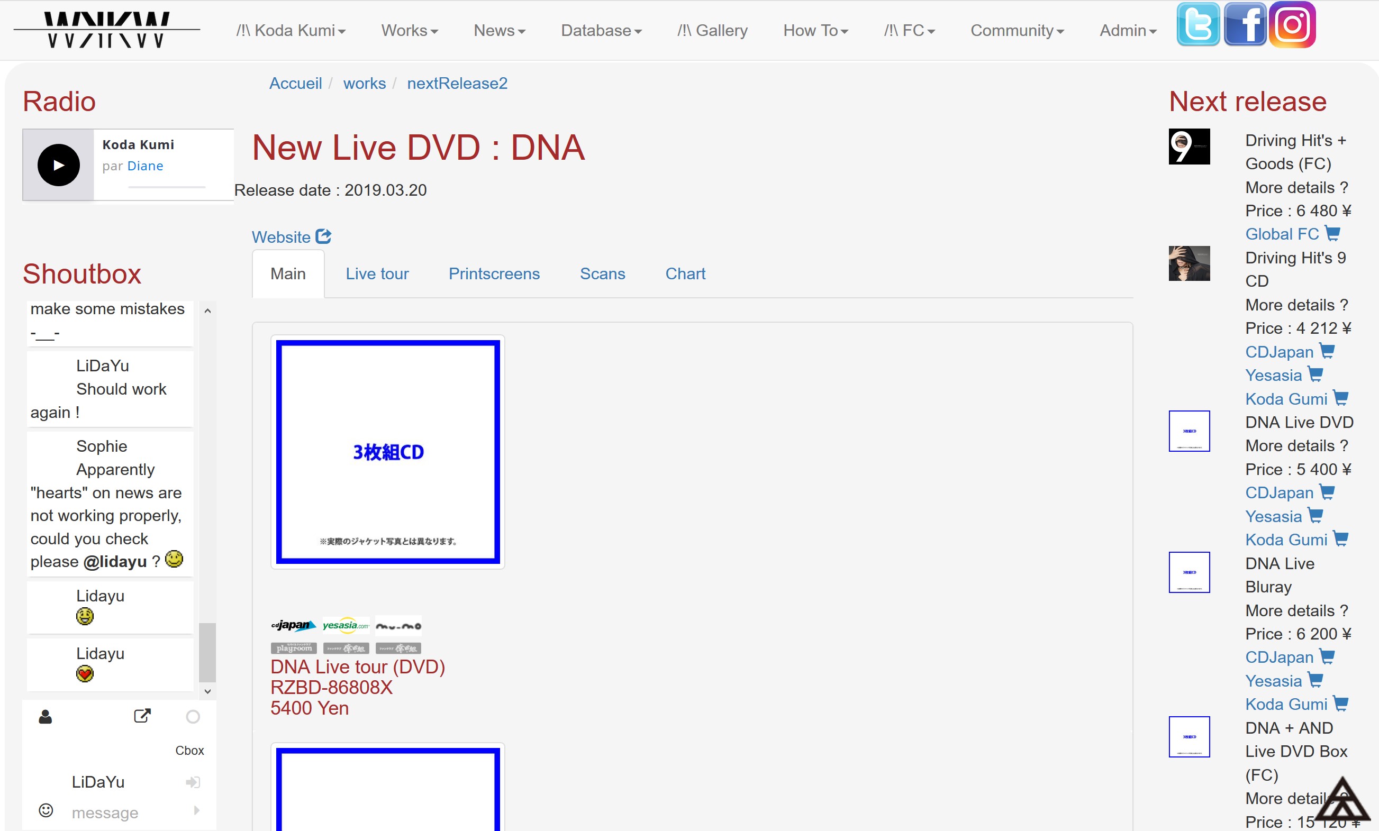This screenshot has width=1379, height=831.
Task: Click the shopping cart beside Global FC
Action: click(x=1332, y=233)
